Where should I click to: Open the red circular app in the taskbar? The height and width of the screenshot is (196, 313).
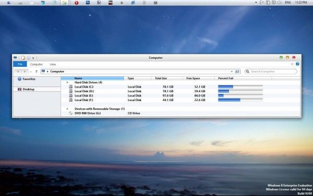pyautogui.click(x=77, y=3)
